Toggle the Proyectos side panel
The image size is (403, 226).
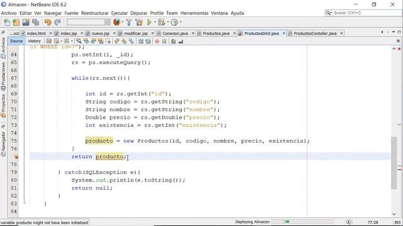click(x=3, y=106)
